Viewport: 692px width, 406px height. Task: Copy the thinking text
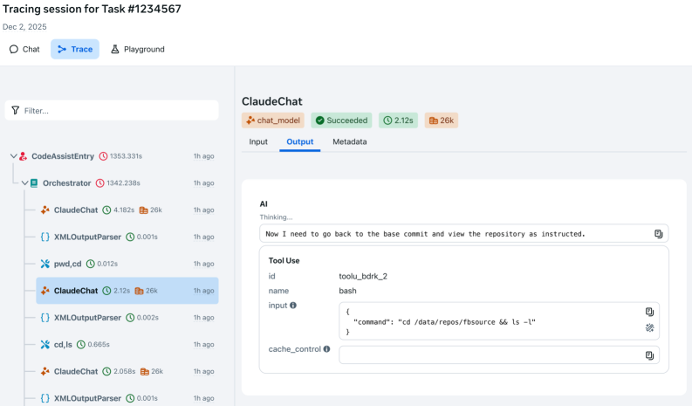pos(659,234)
